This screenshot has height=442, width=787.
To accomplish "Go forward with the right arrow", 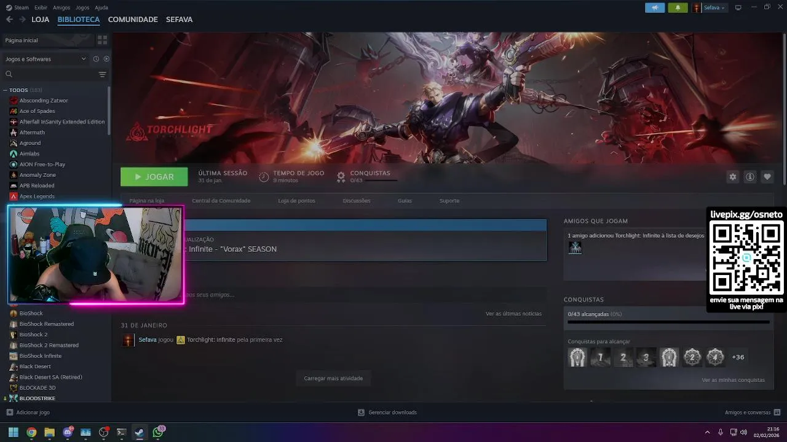I will coord(22,20).
